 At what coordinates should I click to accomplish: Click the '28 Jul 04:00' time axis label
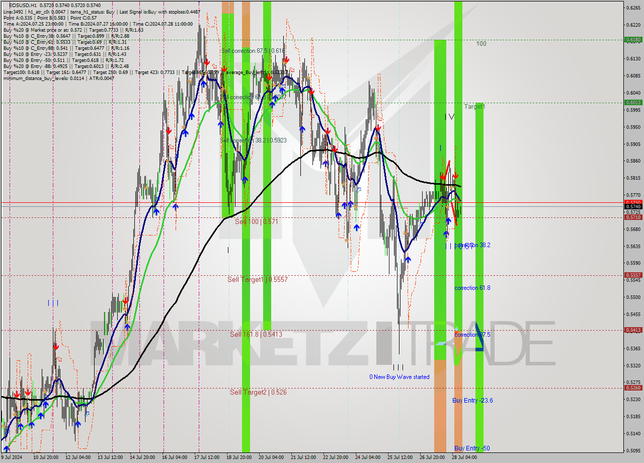pyautogui.click(x=464, y=457)
